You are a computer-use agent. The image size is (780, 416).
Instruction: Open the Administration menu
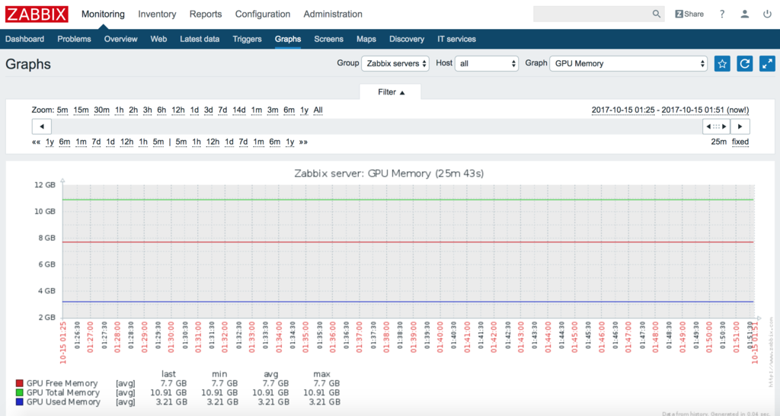click(x=333, y=14)
